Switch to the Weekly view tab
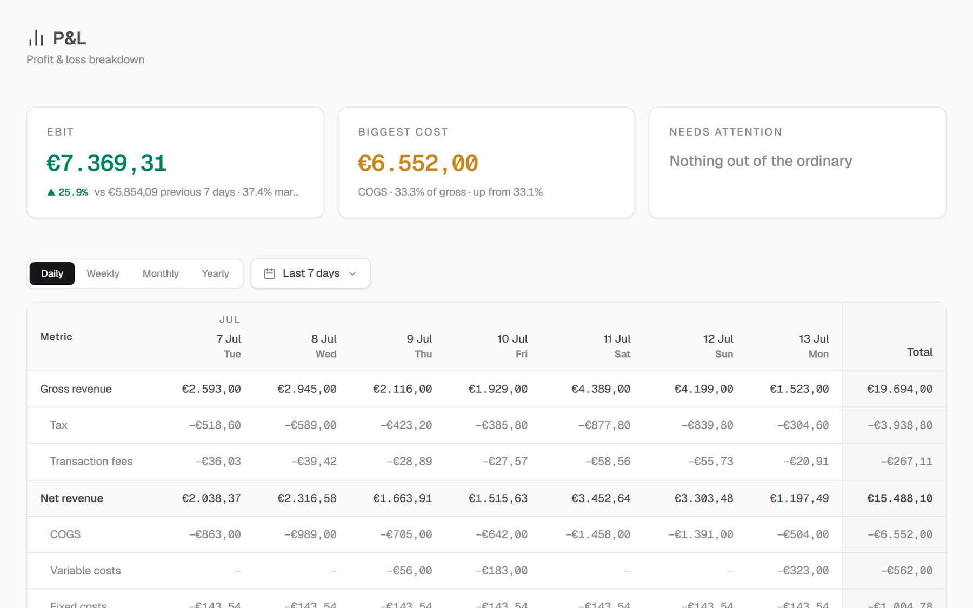Viewport: 973px width, 608px height. click(x=103, y=273)
